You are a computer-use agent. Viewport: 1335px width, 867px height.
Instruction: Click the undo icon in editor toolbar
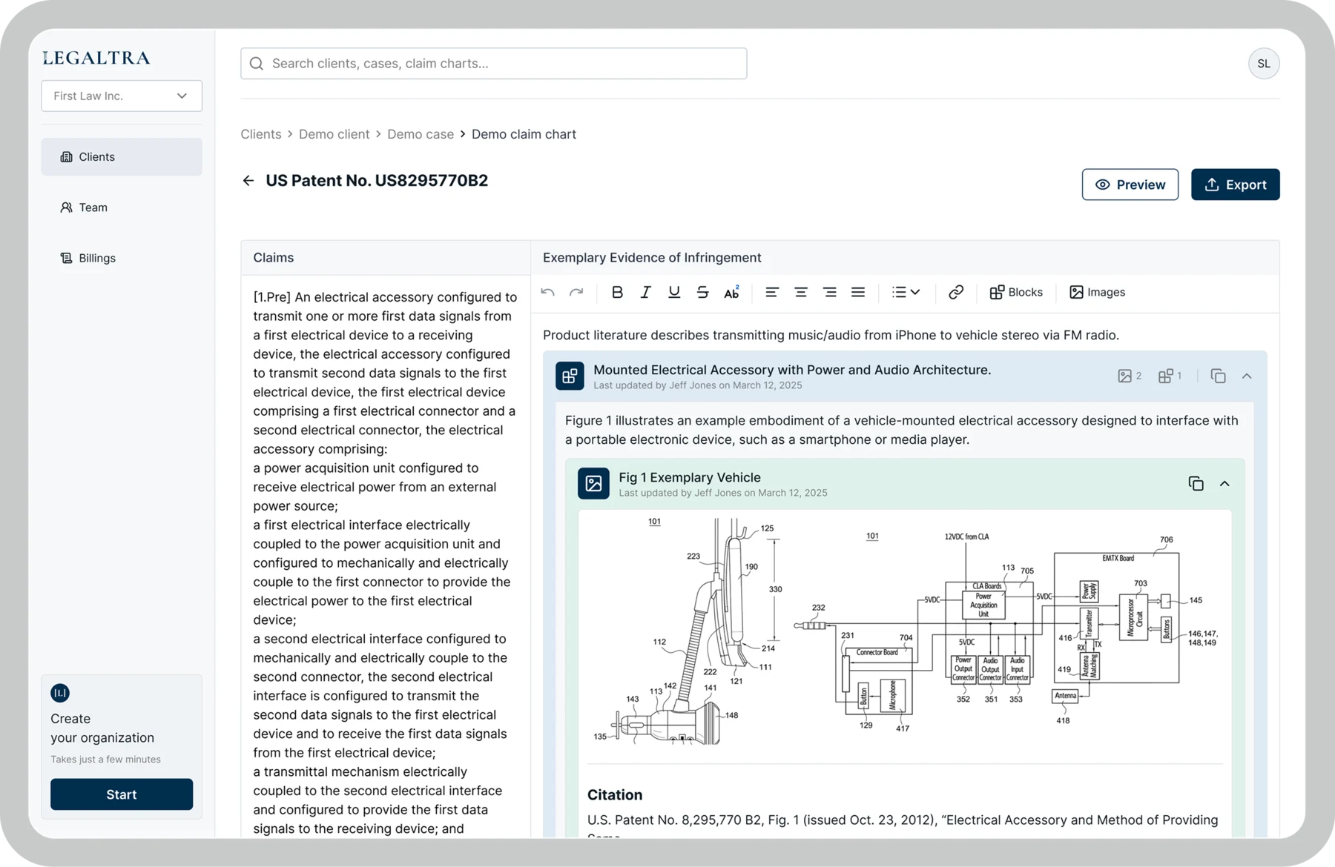[x=548, y=292]
